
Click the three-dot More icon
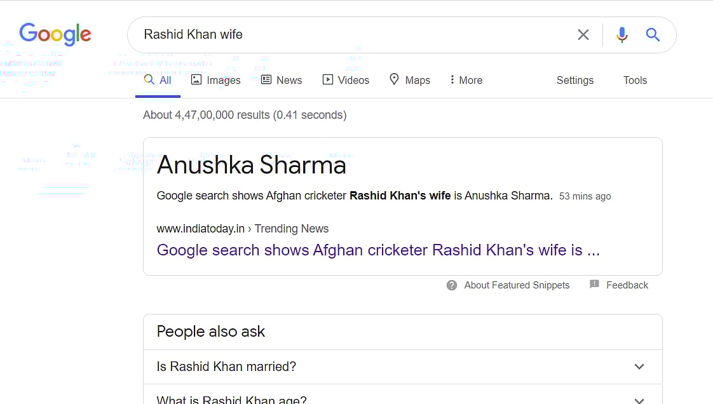coord(452,80)
